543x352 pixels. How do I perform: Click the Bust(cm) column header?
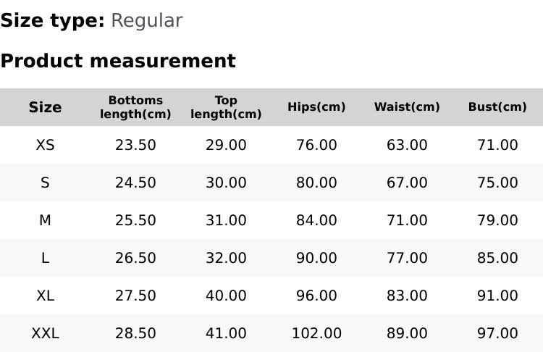click(x=497, y=107)
